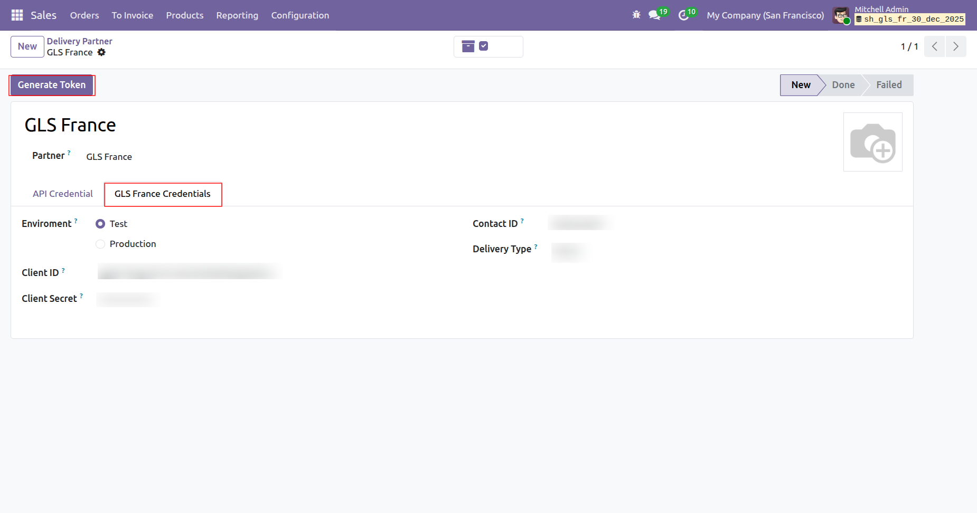Select the Production environment radio button
977x513 pixels.
click(100, 244)
